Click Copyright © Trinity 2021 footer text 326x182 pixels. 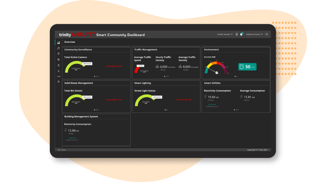coord(257,150)
